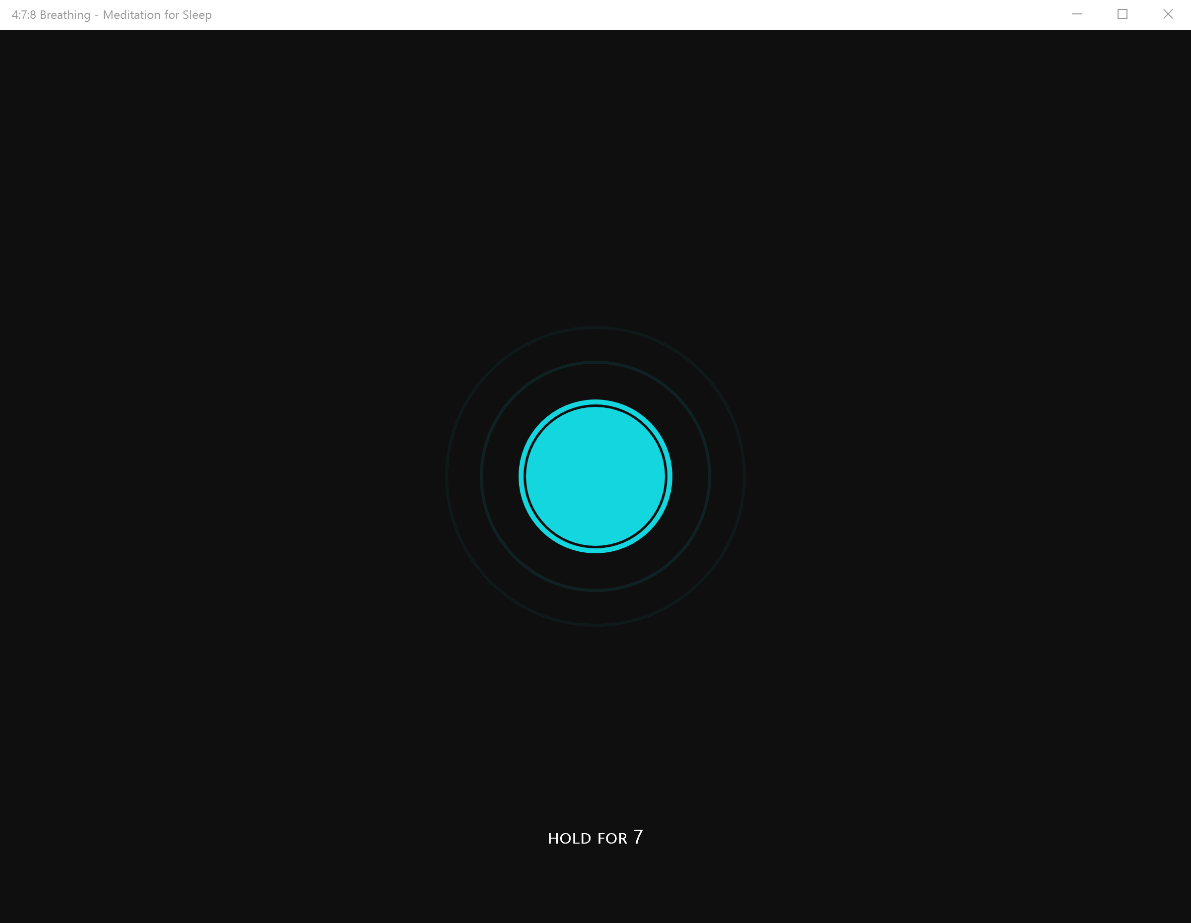
Task: Click the "HOLD" word in the prompt
Action: click(569, 839)
